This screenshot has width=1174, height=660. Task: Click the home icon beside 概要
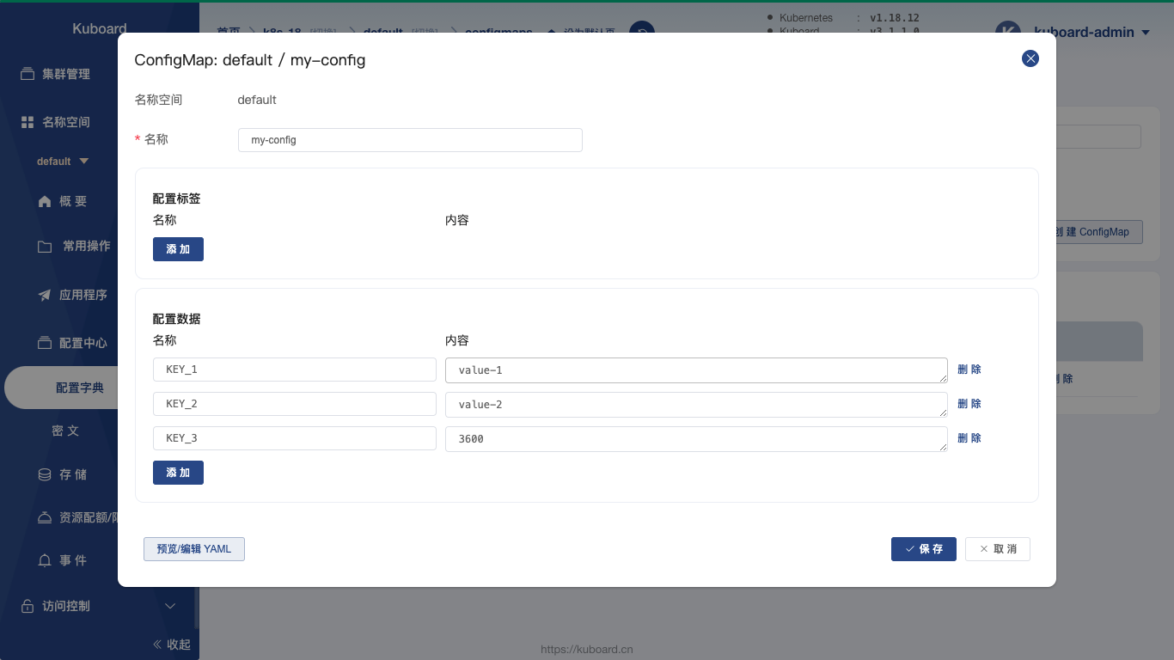tap(45, 201)
